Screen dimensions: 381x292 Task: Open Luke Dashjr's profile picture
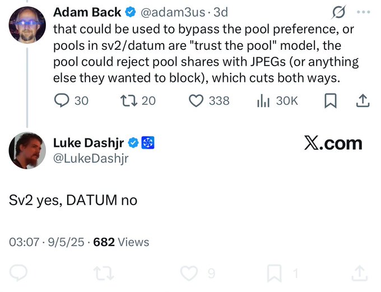point(27,151)
